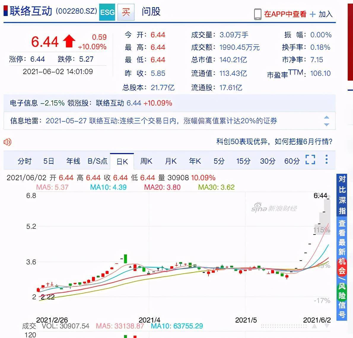Click the 总市值 140.21亿 value
This screenshot has height=338, width=353.
(x=233, y=60)
